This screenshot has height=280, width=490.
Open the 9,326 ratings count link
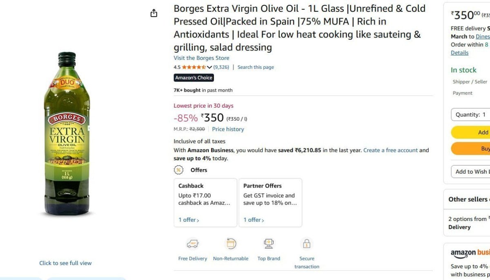(221, 67)
